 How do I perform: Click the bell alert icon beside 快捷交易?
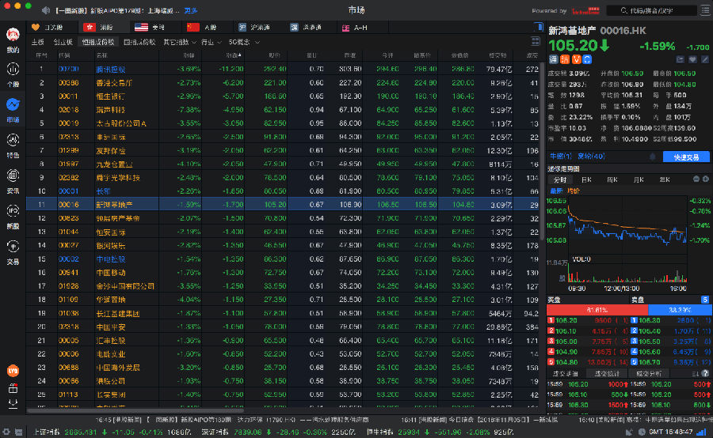[653, 157]
